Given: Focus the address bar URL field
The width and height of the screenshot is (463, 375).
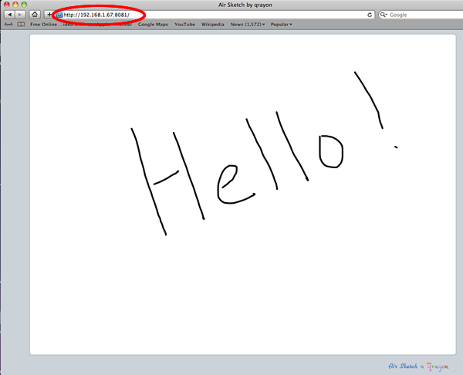Looking at the screenshot, I should tap(214, 15).
